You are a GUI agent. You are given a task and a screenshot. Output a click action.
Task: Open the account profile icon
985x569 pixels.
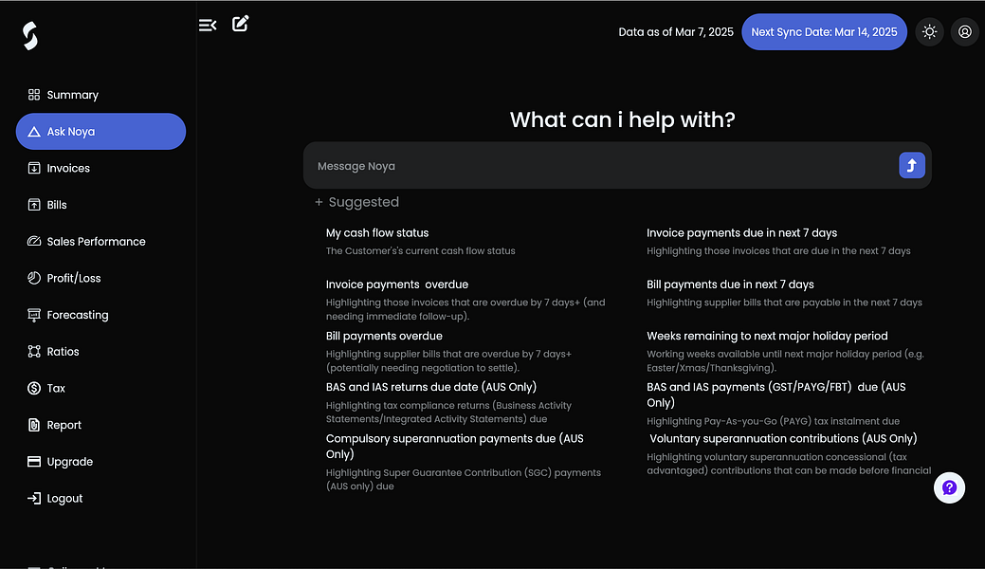tap(964, 31)
